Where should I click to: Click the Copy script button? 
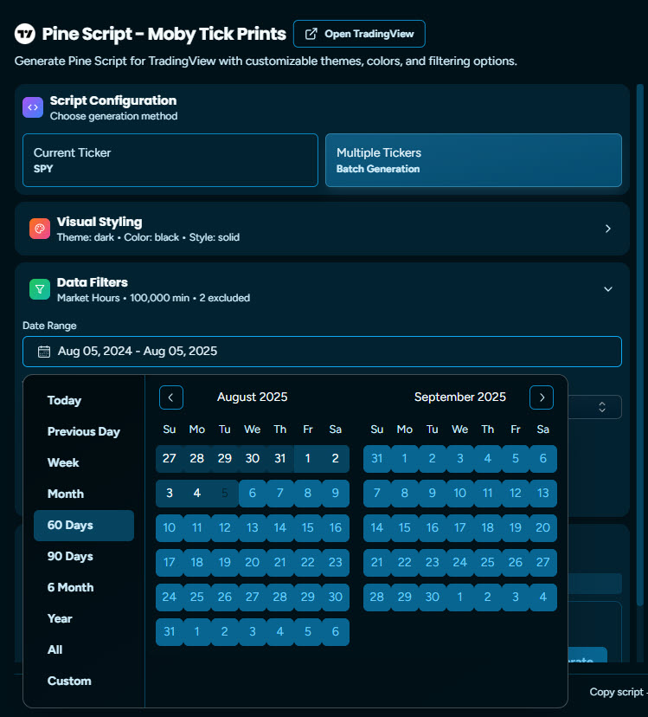click(619, 692)
